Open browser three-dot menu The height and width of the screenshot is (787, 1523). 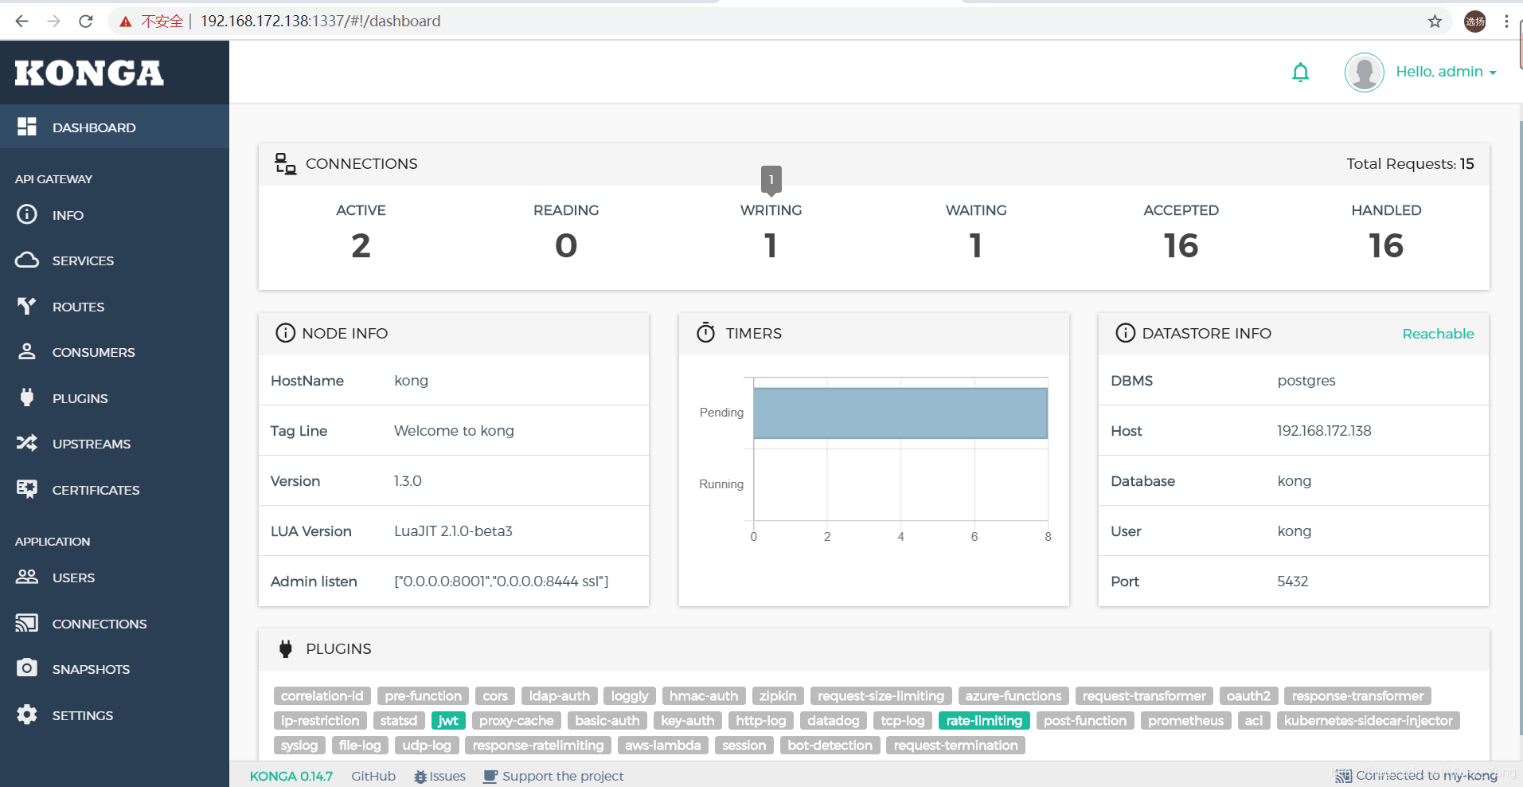click(1506, 22)
